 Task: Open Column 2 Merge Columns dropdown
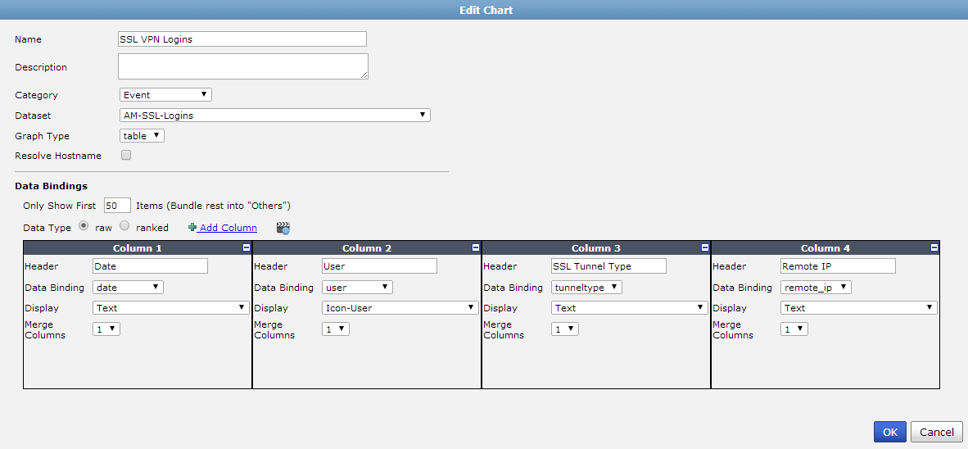pos(336,329)
